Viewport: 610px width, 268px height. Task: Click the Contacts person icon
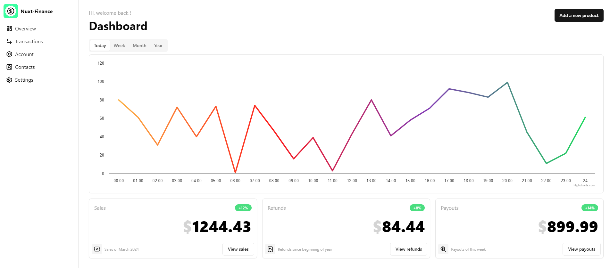[x=9, y=67]
